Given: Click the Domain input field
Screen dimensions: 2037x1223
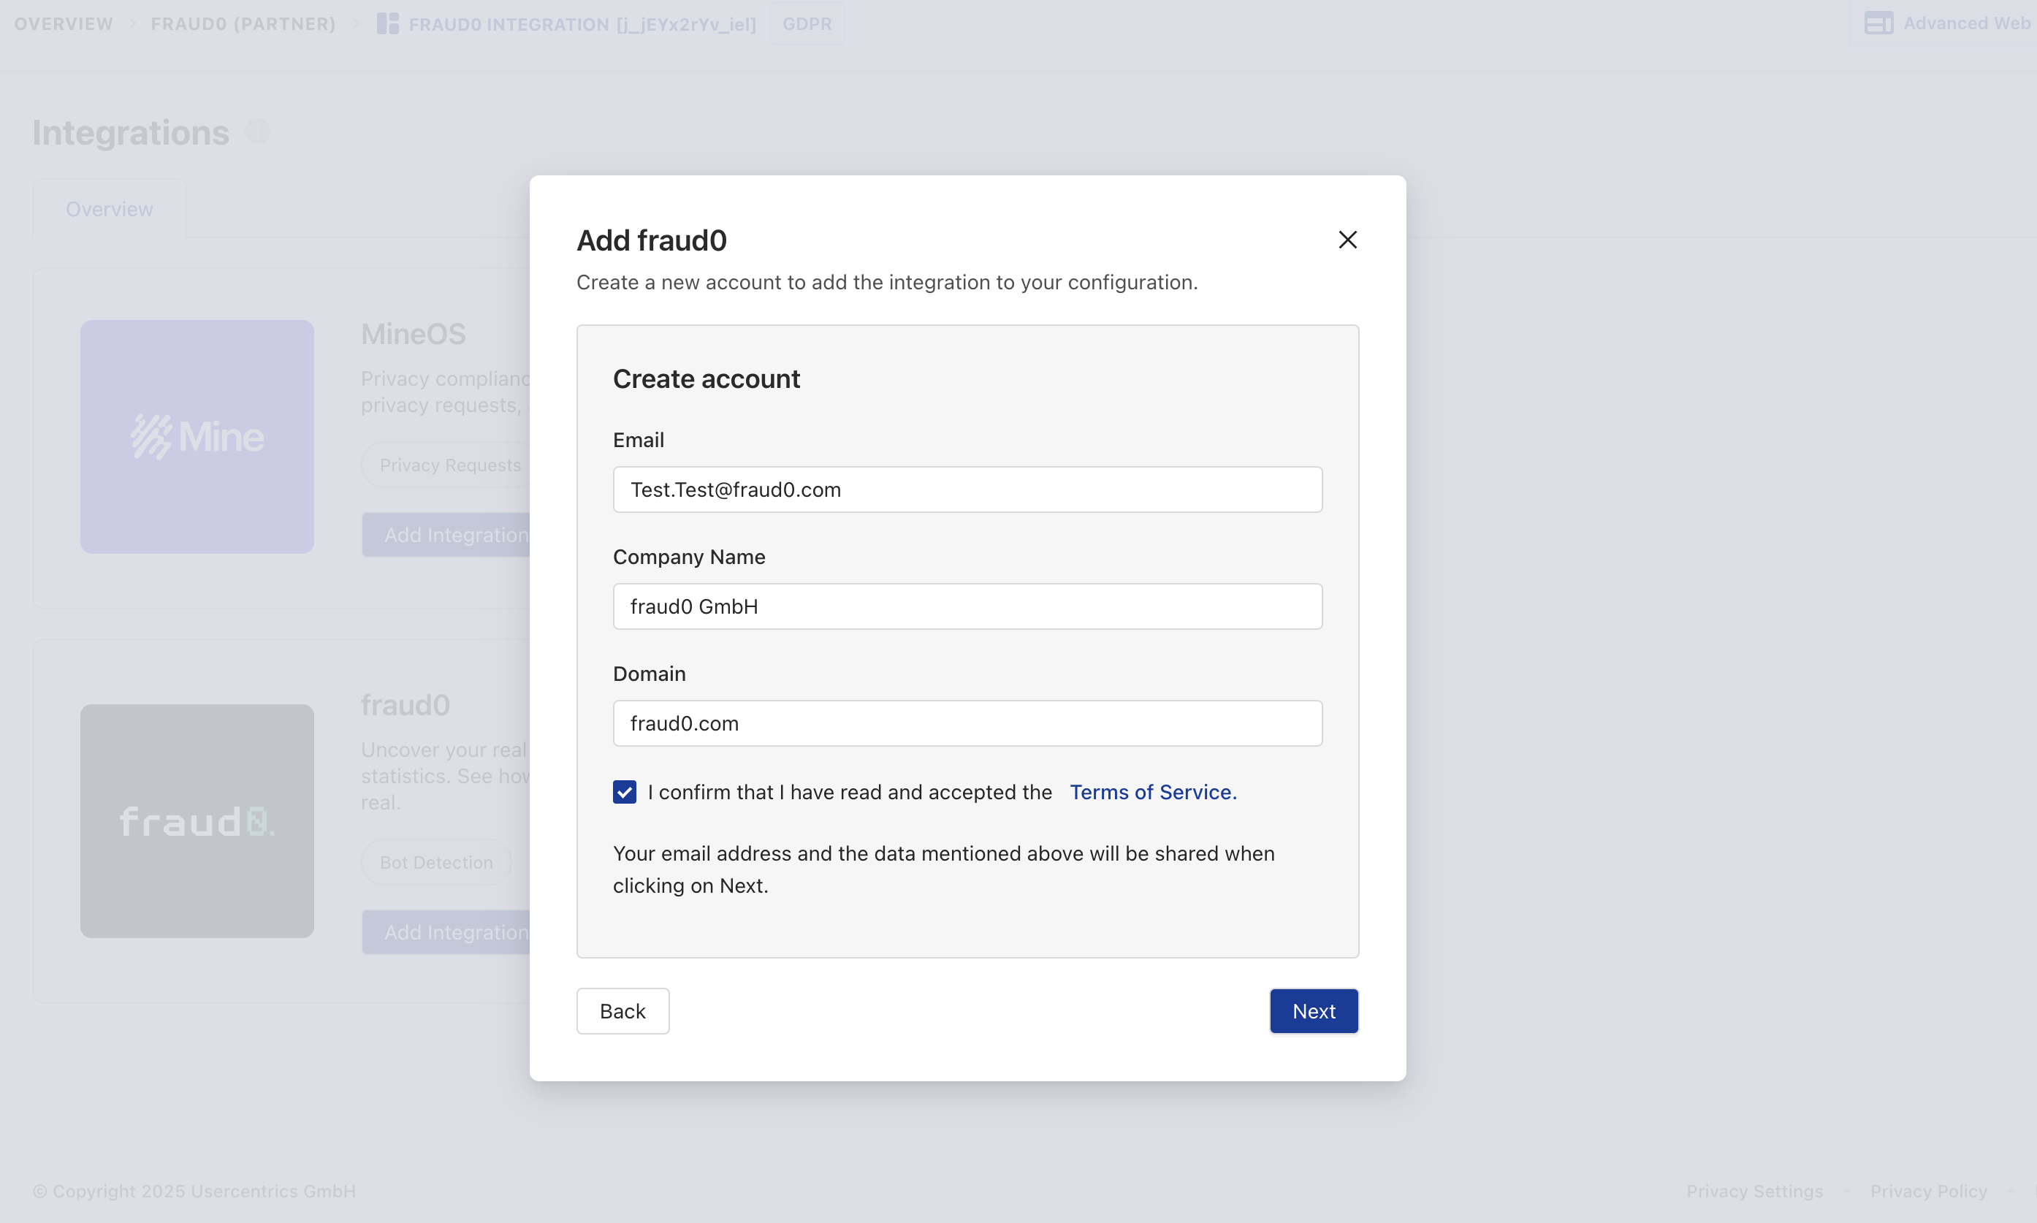Looking at the screenshot, I should click(967, 723).
